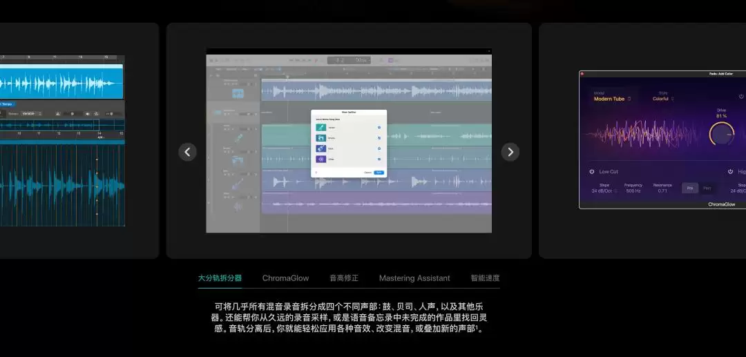Viewport: 746px width, 357px height.
Task: Click the microphone track icon in track list
Action: coord(238,138)
